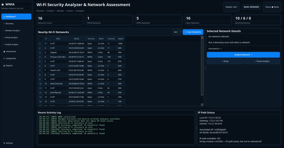284x148 pixels.
Task: Open the wlo1 adapter dropdown
Action: 177,32
